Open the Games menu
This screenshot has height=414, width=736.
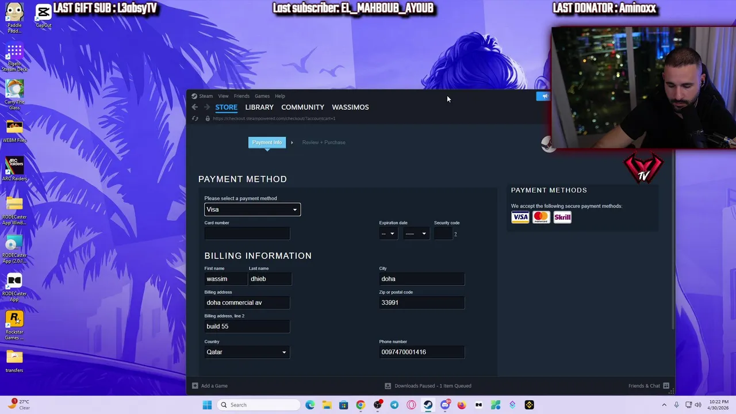click(262, 96)
